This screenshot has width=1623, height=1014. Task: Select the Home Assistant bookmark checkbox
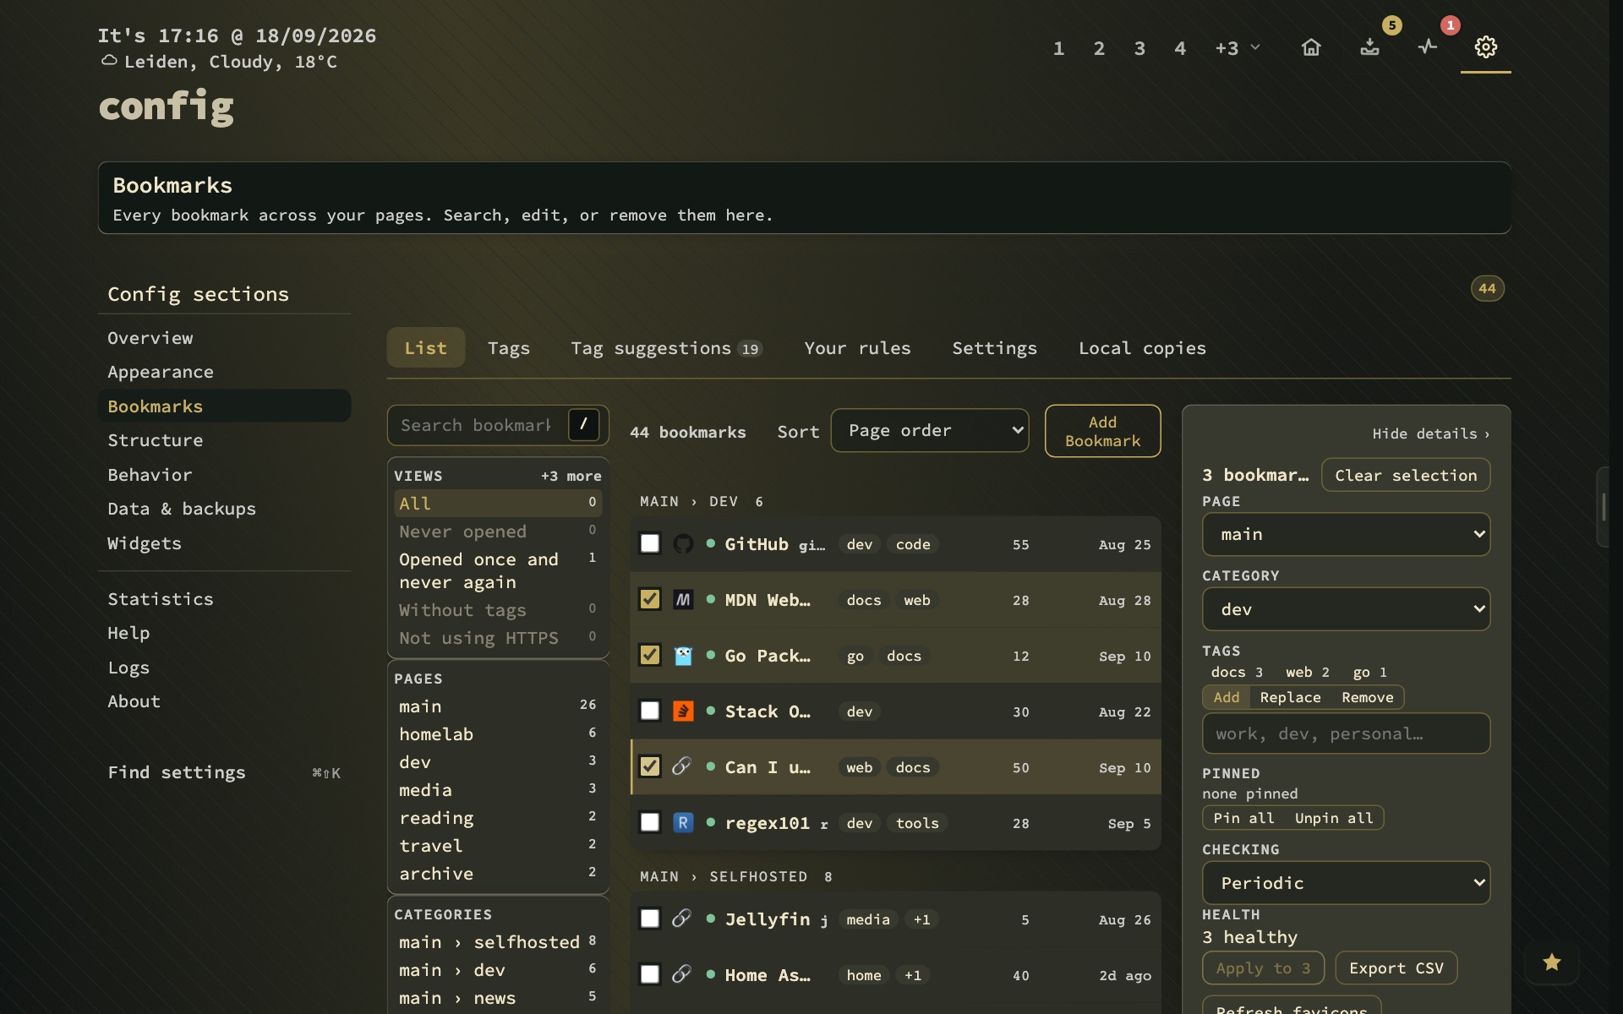pos(650,974)
